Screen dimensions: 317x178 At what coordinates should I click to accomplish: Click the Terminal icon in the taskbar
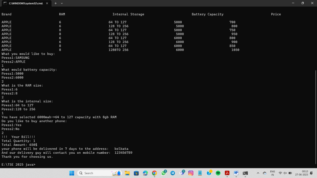(245, 173)
